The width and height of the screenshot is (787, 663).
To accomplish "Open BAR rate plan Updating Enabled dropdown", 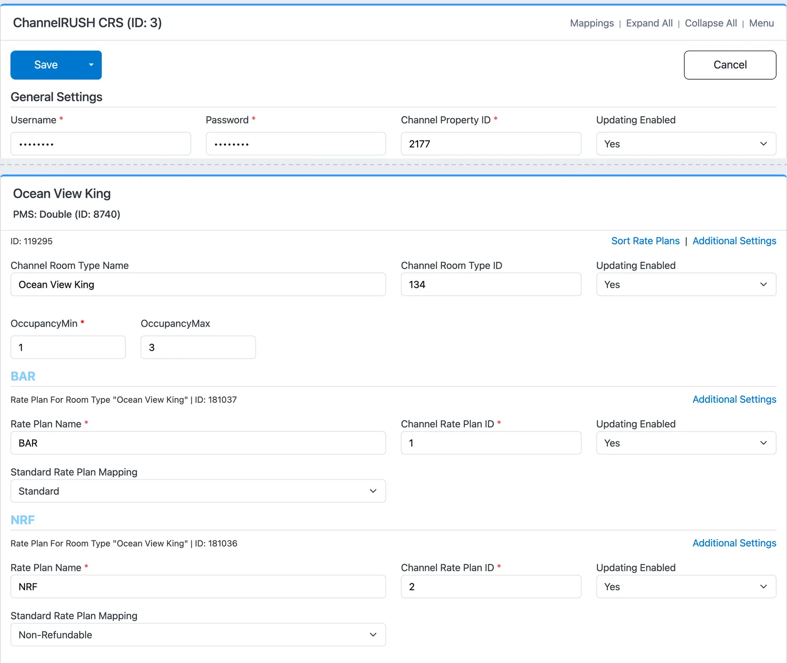I will coord(686,443).
